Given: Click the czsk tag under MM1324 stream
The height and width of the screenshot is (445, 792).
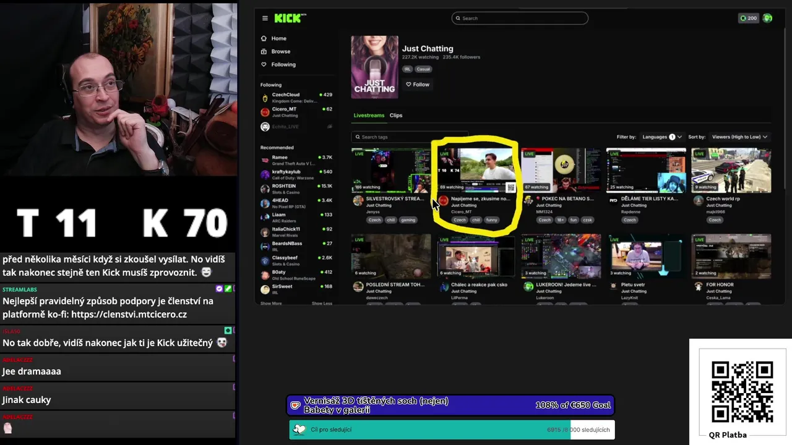Looking at the screenshot, I should [588, 220].
